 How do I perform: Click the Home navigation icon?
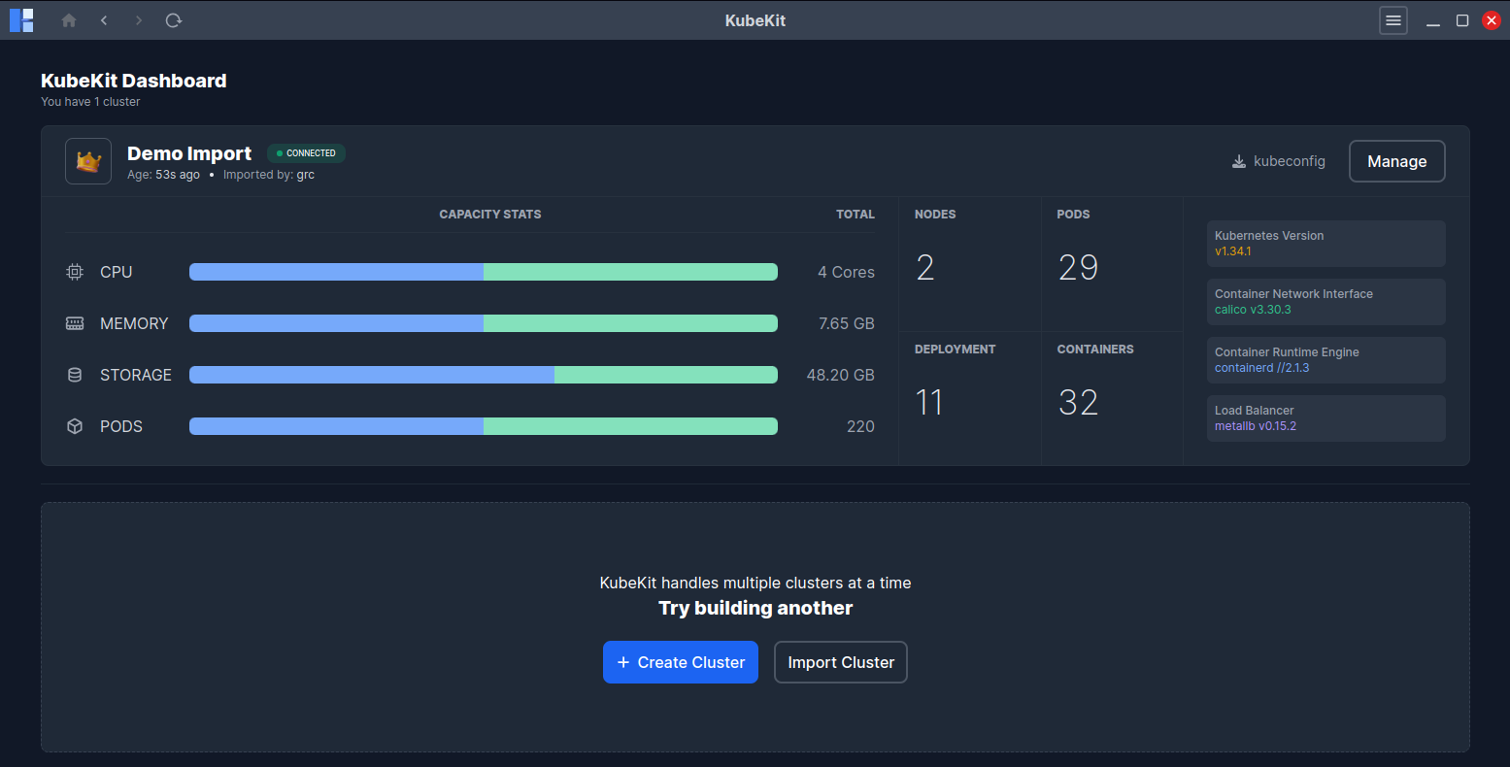(68, 19)
